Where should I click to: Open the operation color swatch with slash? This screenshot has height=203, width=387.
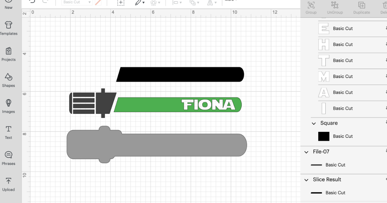click(98, 2)
